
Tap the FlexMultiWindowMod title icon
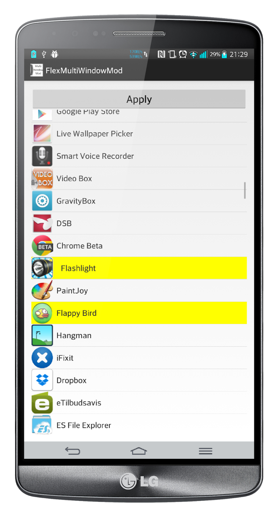click(37, 70)
